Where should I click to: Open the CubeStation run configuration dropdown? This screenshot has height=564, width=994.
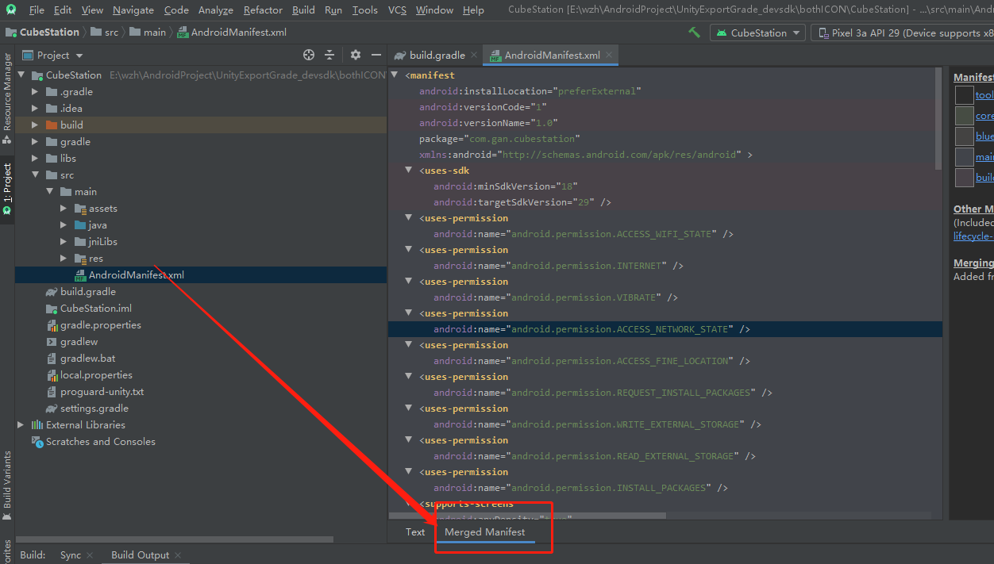pos(757,33)
